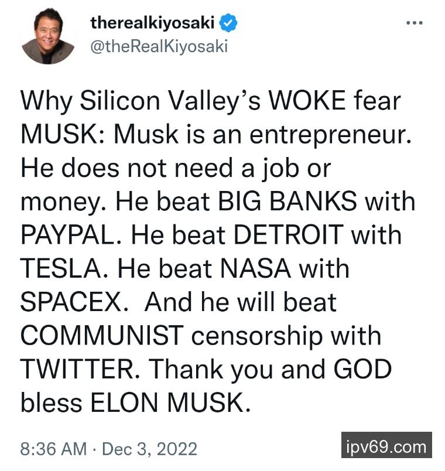445x471 pixels.
Task: Click the BIG BANKS text
Action: point(288,202)
